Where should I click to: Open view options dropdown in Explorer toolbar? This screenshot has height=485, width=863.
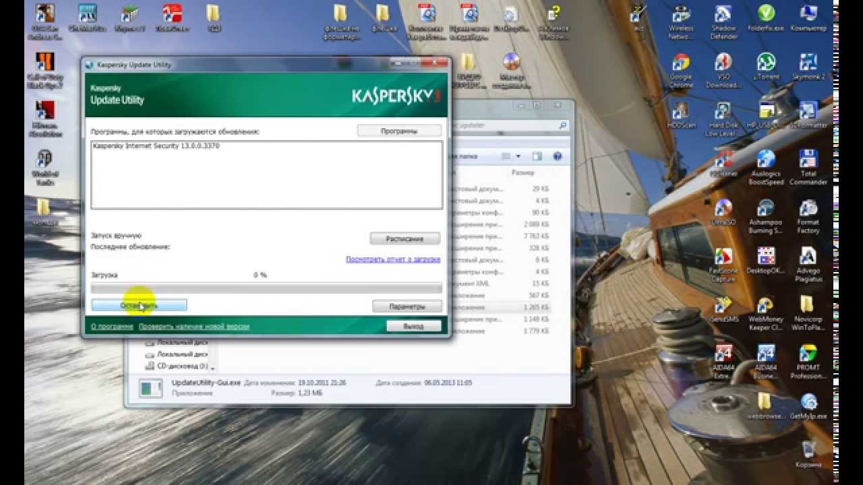(518, 156)
